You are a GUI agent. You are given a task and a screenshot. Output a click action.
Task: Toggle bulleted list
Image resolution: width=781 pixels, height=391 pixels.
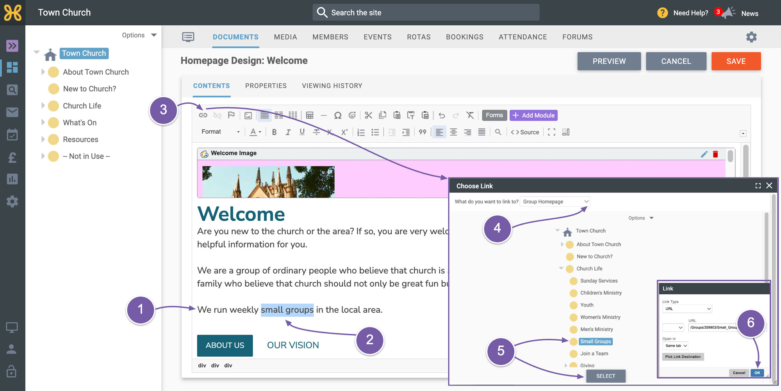375,132
